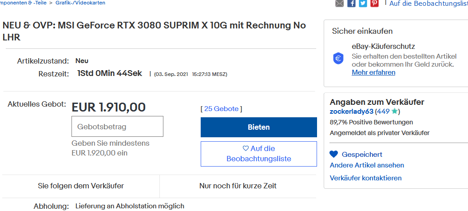The image size is (468, 211).
Task: Click the Gebotsbetrag bid input field
Action: point(117,127)
